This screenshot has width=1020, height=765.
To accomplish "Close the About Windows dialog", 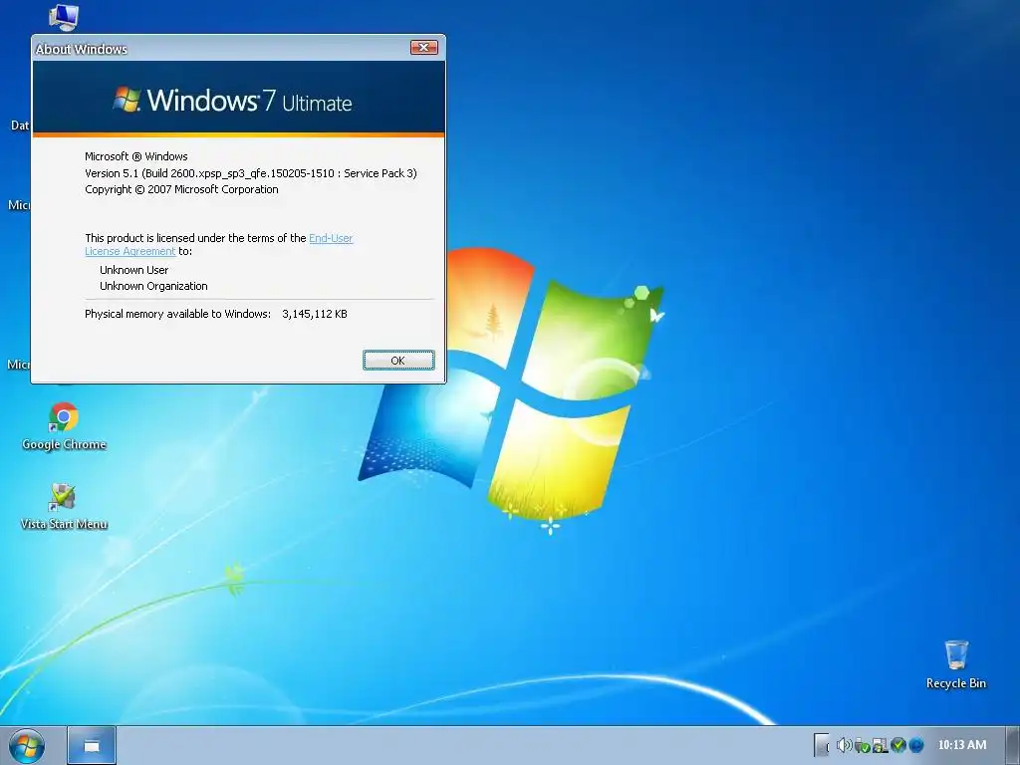I will pyautogui.click(x=424, y=48).
